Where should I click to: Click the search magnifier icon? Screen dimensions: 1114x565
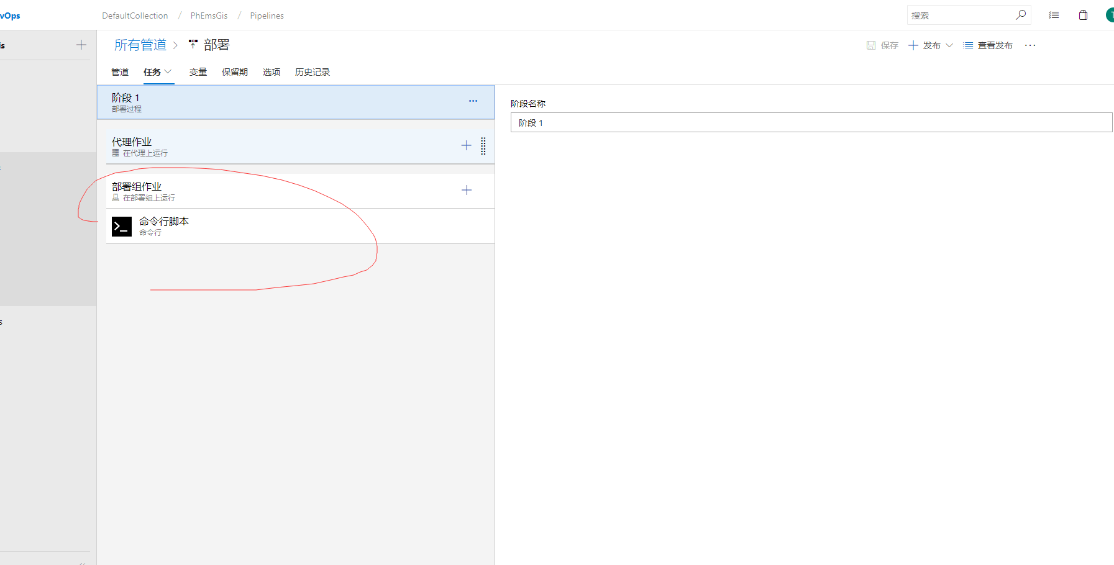tap(1020, 15)
